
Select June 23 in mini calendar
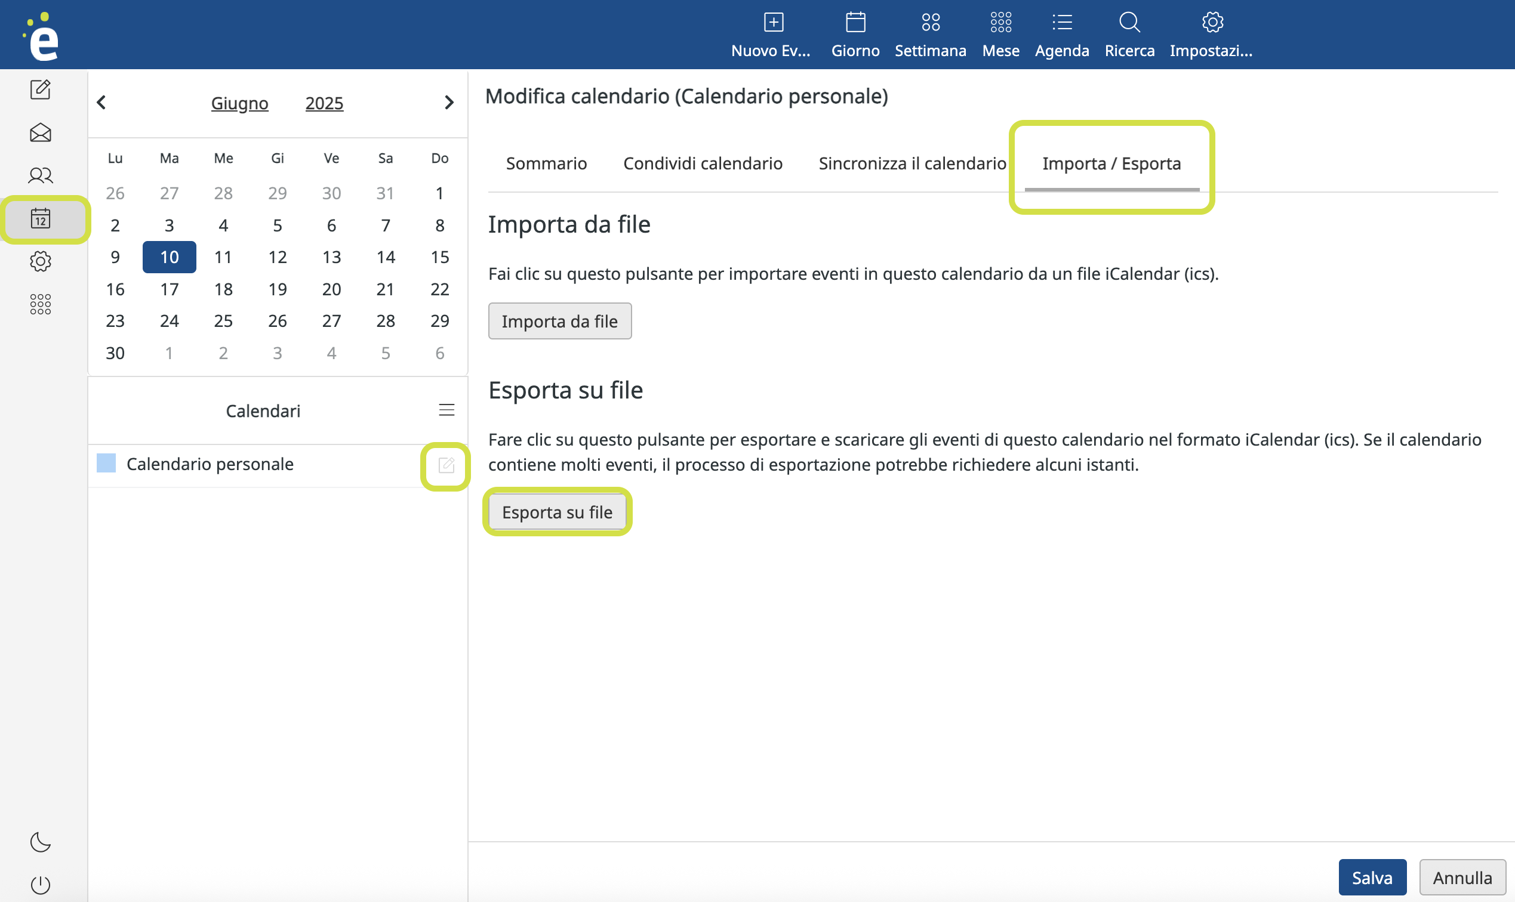(x=115, y=321)
